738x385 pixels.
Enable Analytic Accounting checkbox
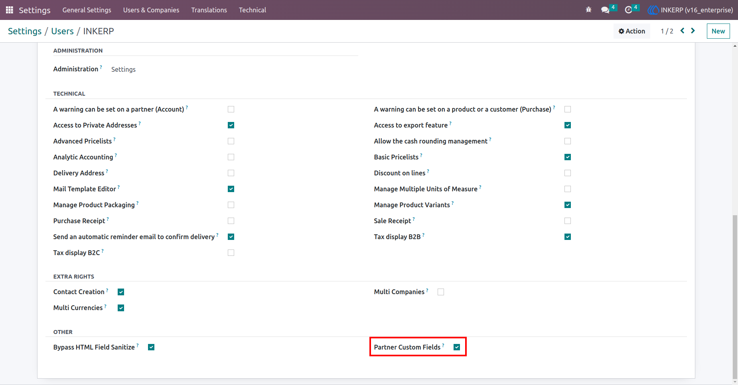tap(231, 157)
